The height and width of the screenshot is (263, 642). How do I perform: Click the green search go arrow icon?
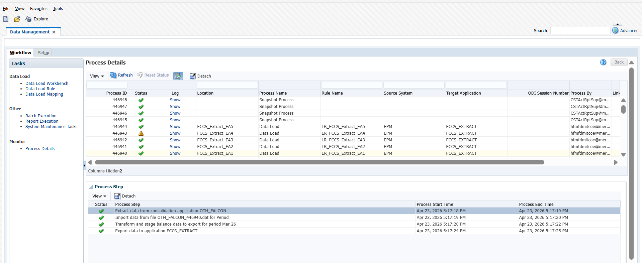coord(615,30)
